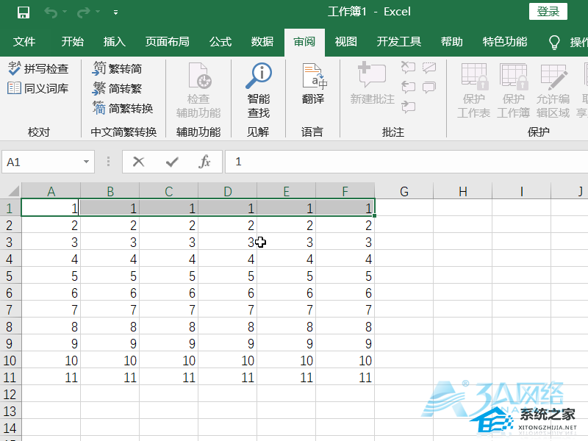Click the Name Box showing A1
This screenshot has width=588, height=441.
pyautogui.click(x=41, y=162)
